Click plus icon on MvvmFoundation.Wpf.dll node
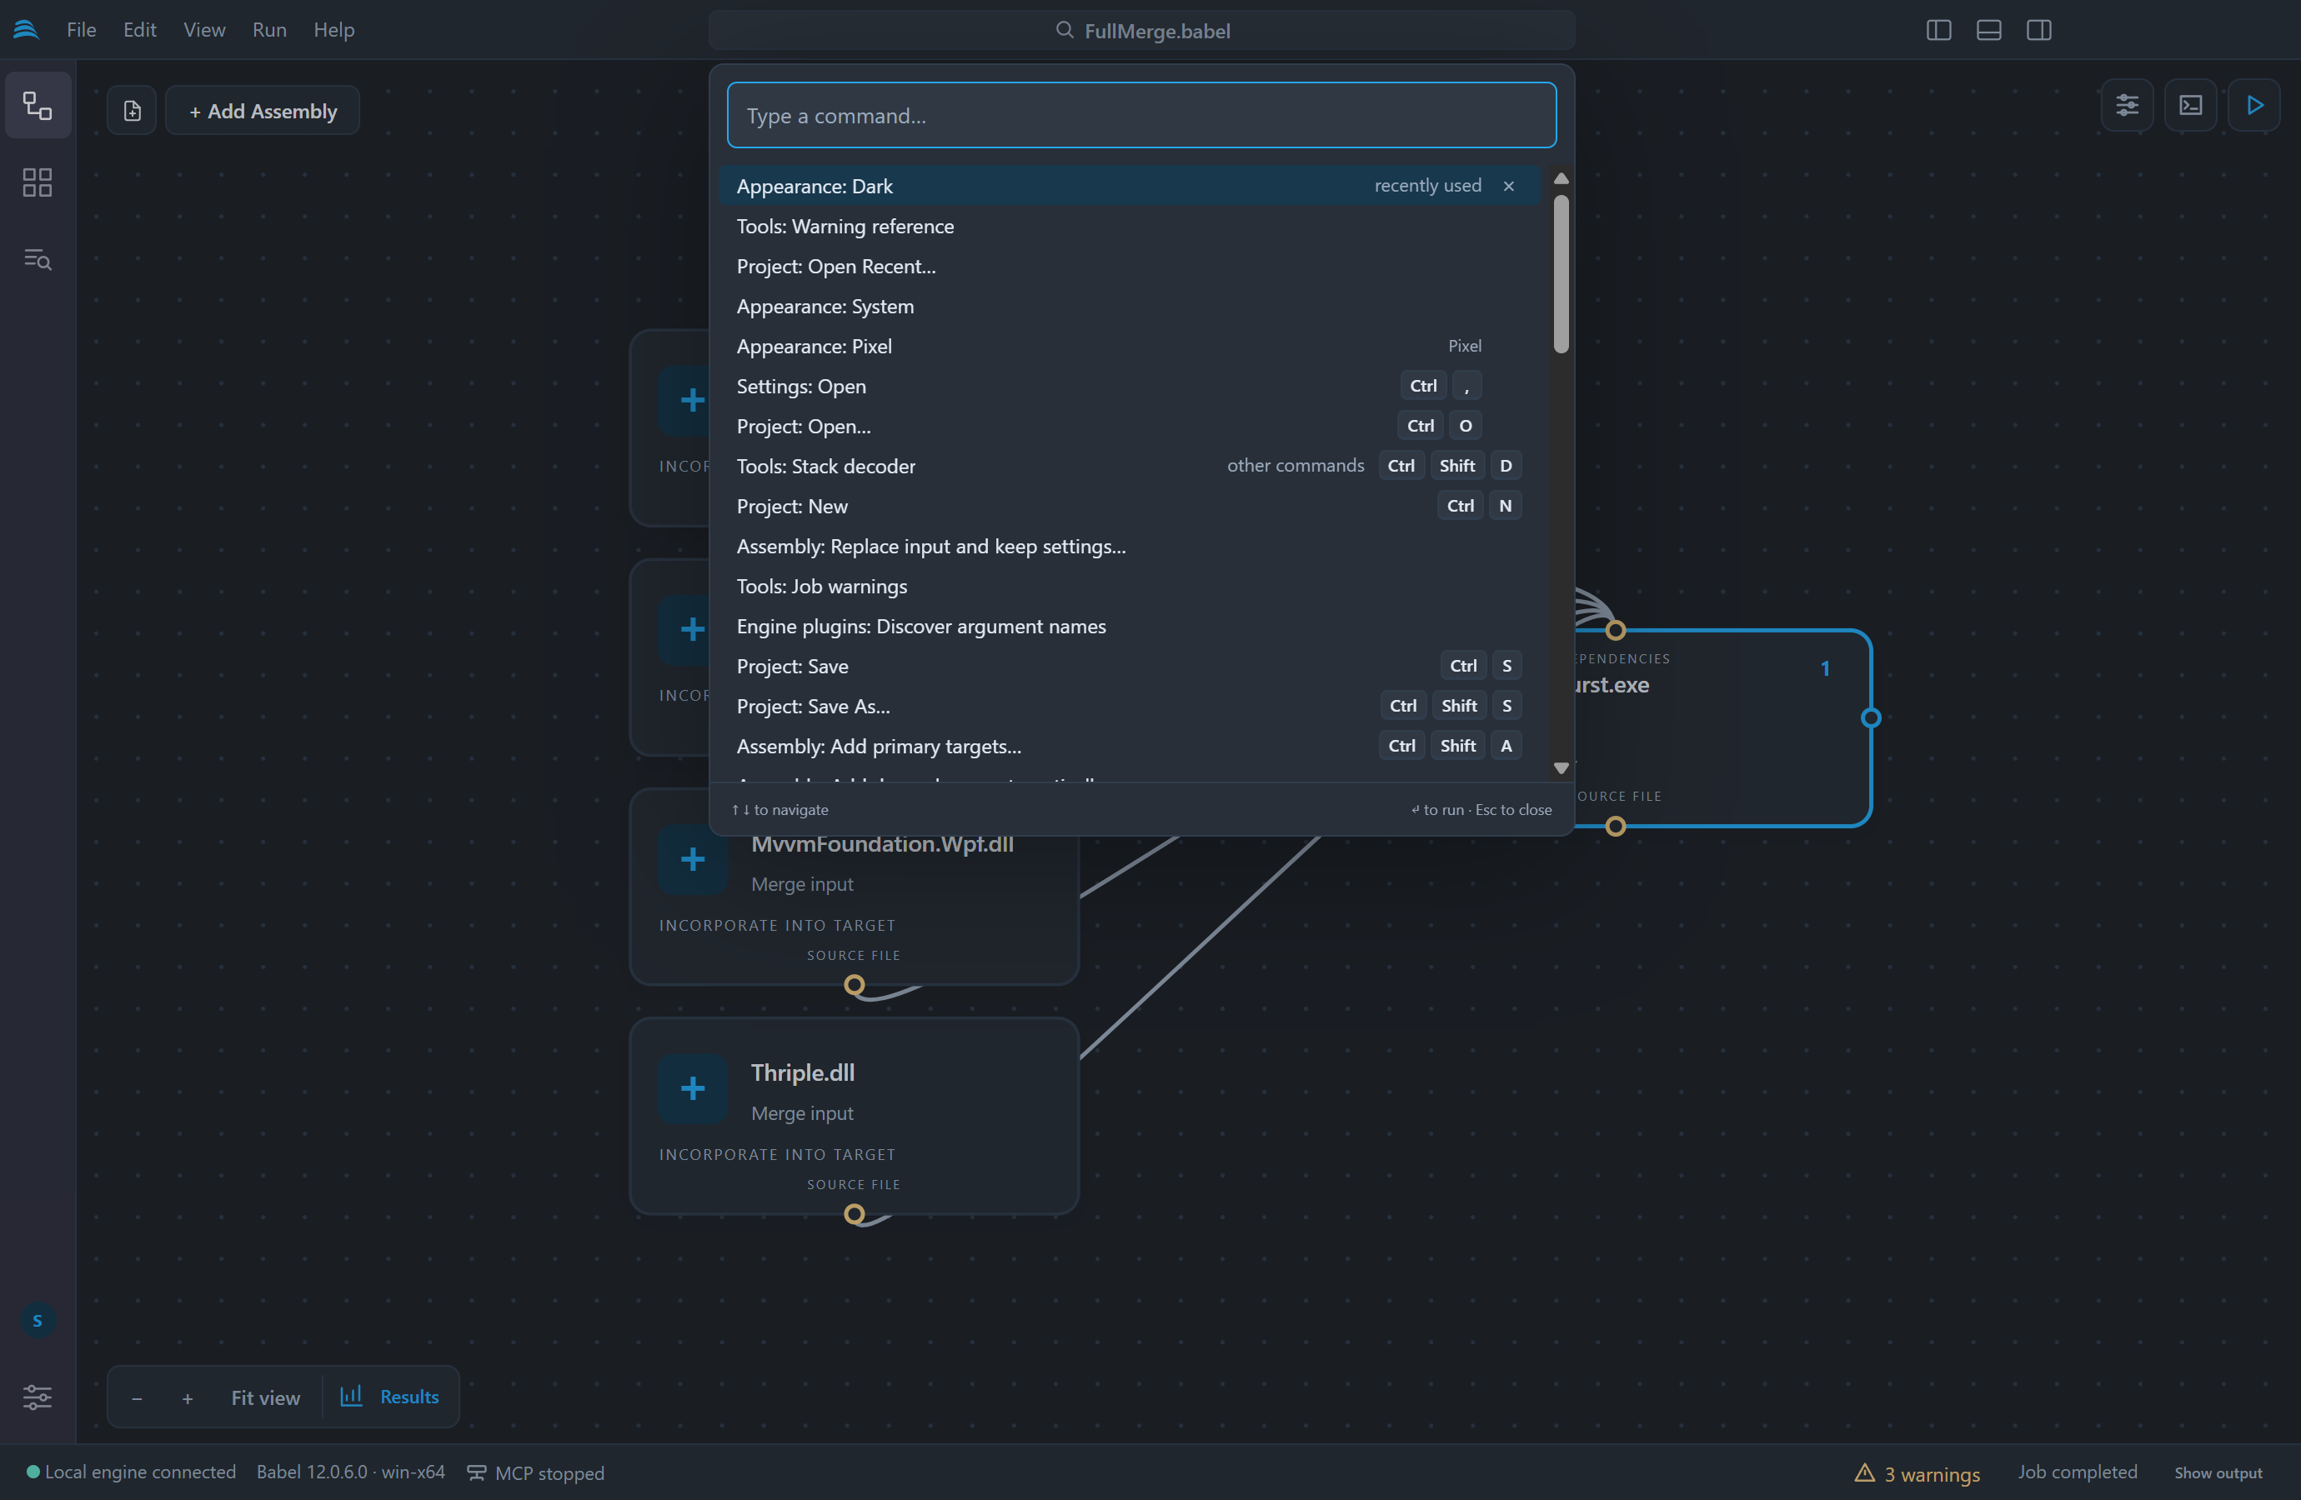The width and height of the screenshot is (2301, 1500). pyautogui.click(x=692, y=859)
